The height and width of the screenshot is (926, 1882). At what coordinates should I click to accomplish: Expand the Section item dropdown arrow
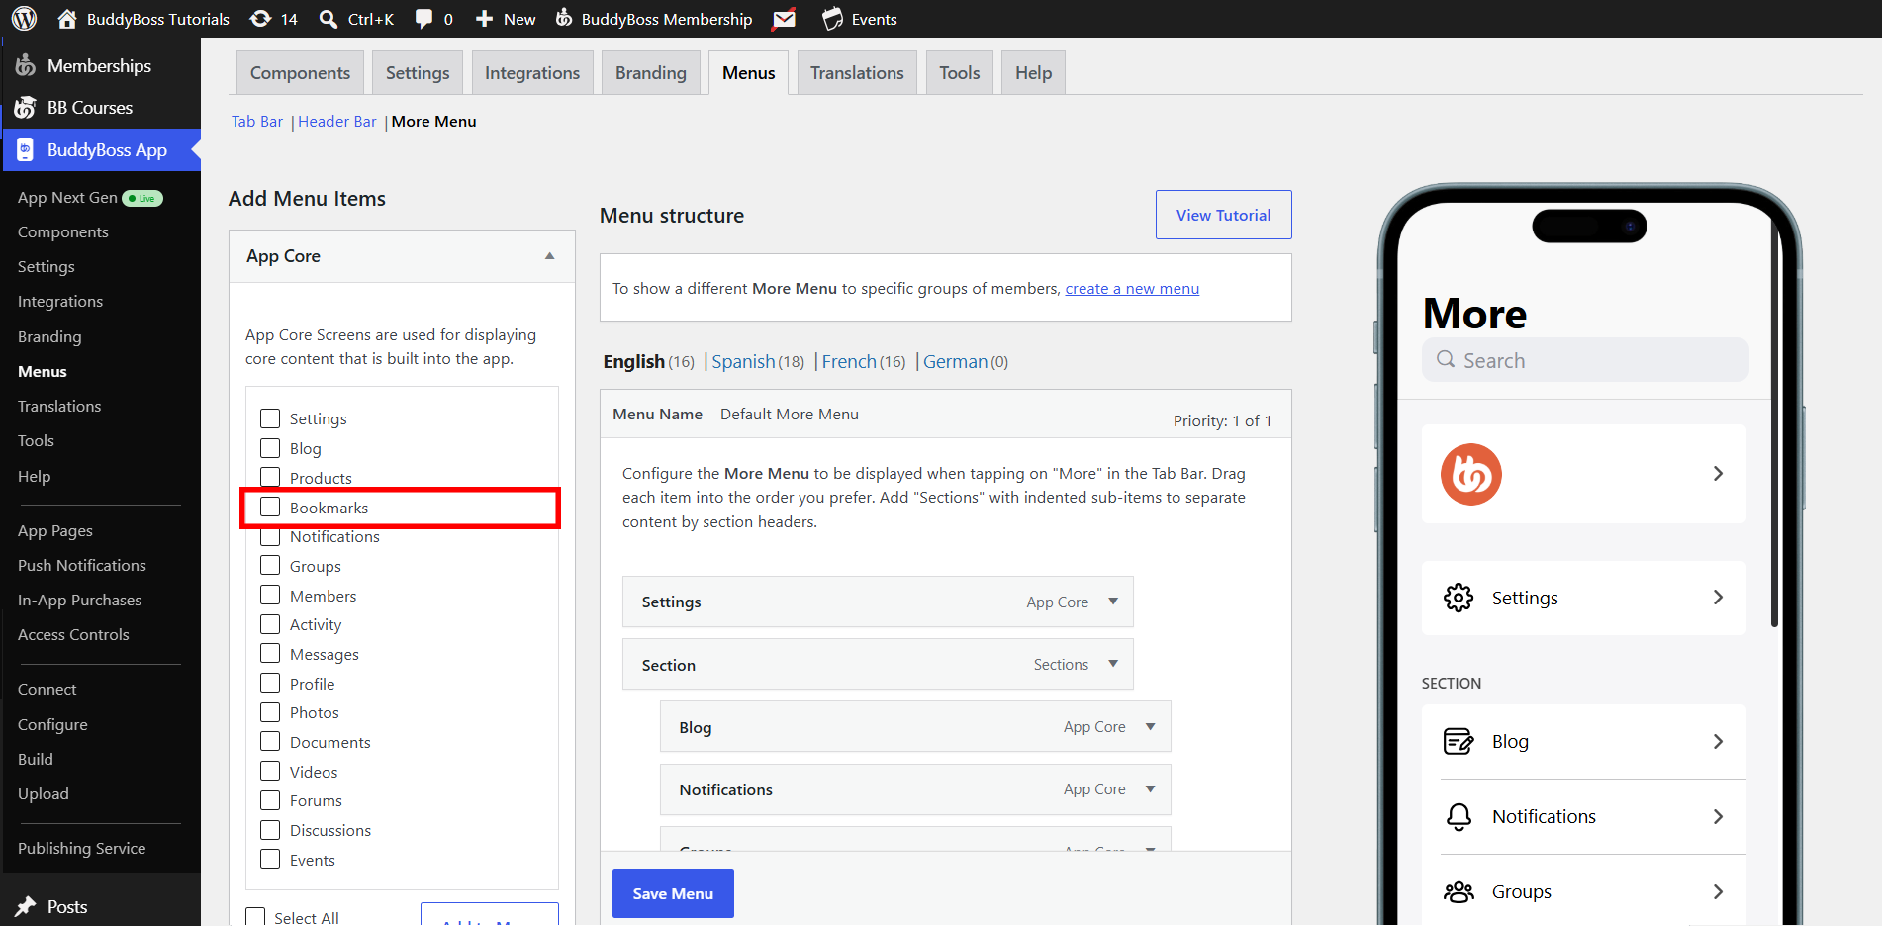(1113, 664)
